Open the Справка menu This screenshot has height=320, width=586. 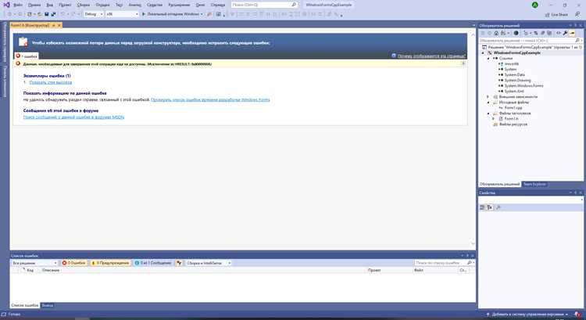point(218,5)
